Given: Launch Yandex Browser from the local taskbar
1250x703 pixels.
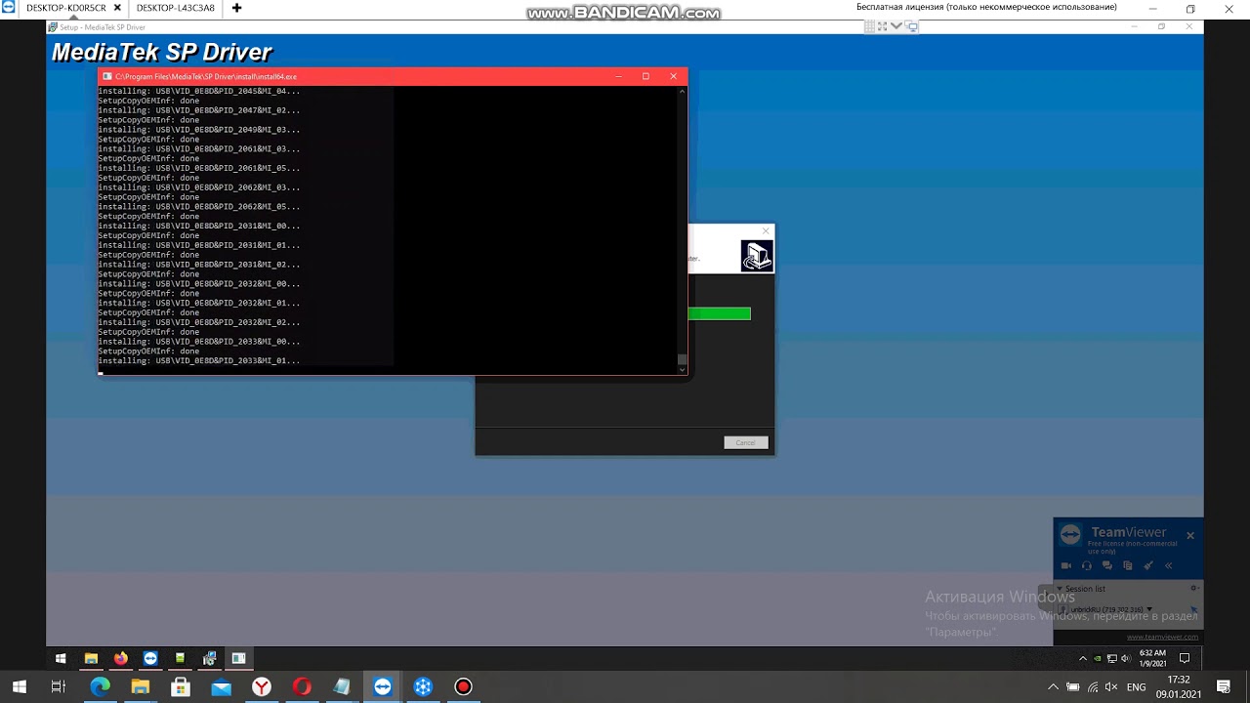Looking at the screenshot, I should tap(262, 687).
